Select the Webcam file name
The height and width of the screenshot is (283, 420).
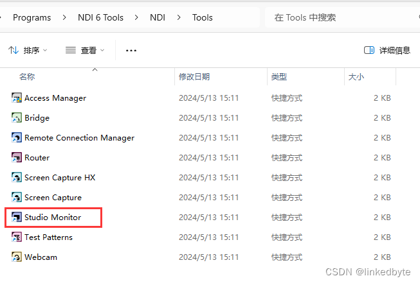(x=41, y=257)
